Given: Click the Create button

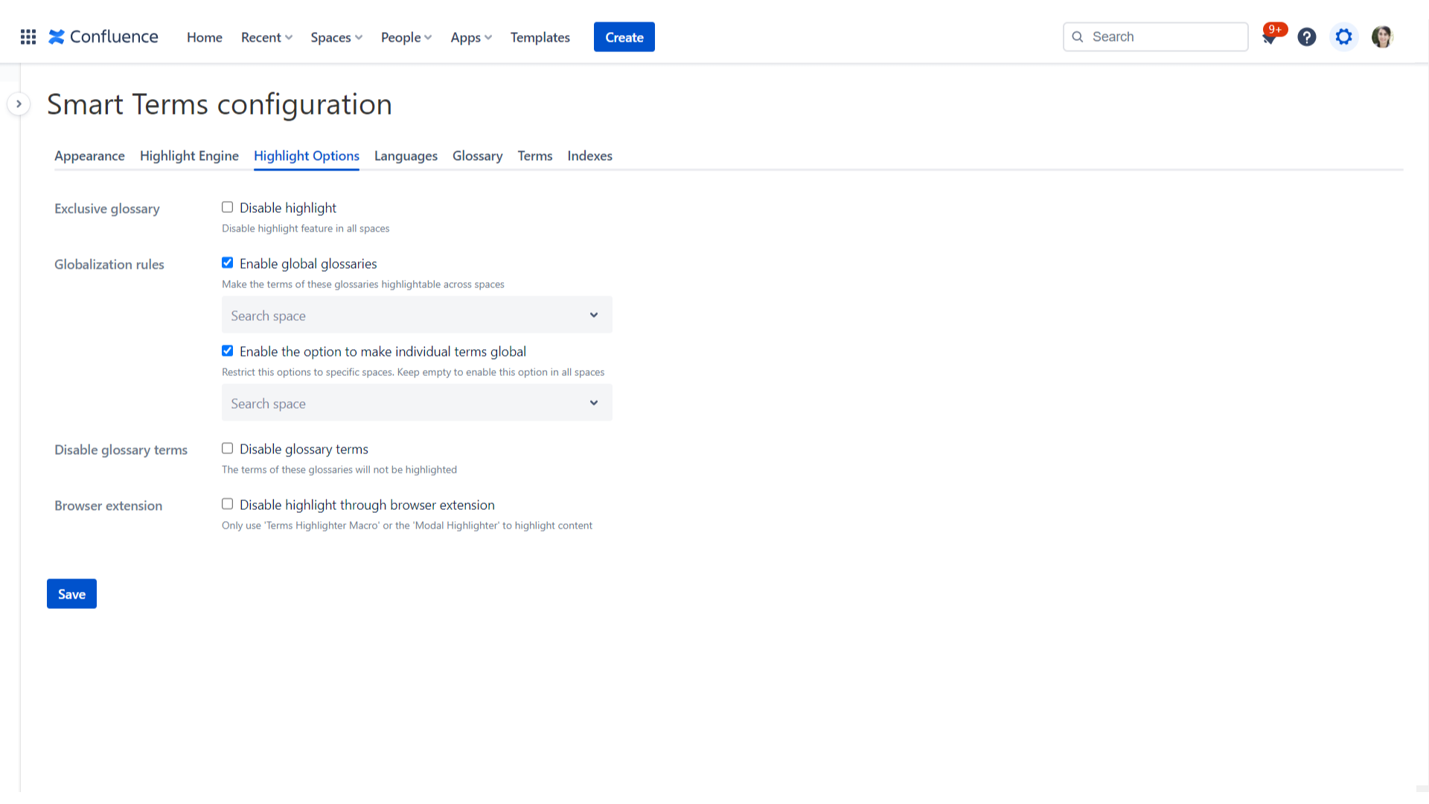Looking at the screenshot, I should click(624, 37).
